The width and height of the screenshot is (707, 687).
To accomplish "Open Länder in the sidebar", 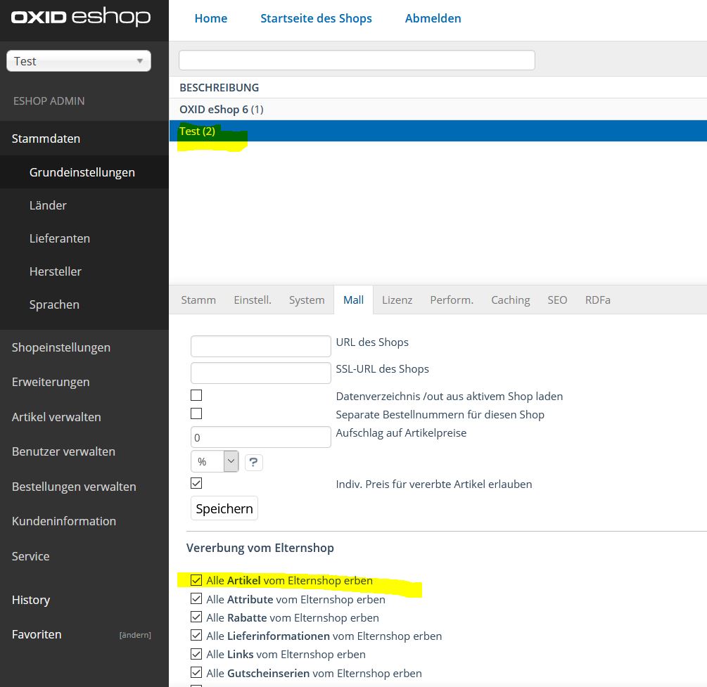I will pyautogui.click(x=48, y=205).
